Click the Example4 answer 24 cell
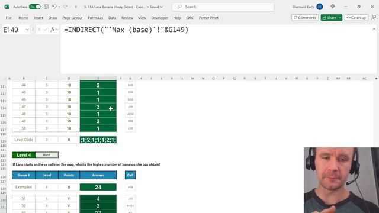 coord(98,187)
